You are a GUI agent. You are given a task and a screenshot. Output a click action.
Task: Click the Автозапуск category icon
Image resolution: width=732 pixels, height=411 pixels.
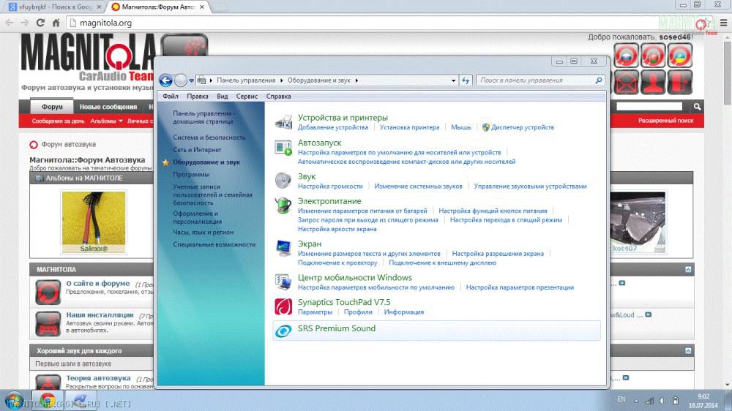point(283,148)
